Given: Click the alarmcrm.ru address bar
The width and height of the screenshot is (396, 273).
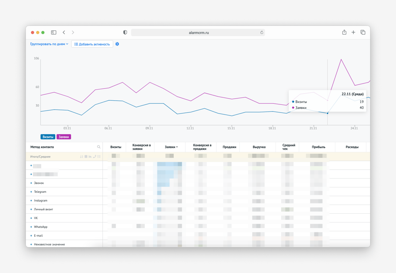Looking at the screenshot, I should (198, 32).
